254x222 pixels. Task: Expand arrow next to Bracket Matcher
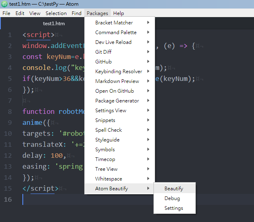click(148, 22)
